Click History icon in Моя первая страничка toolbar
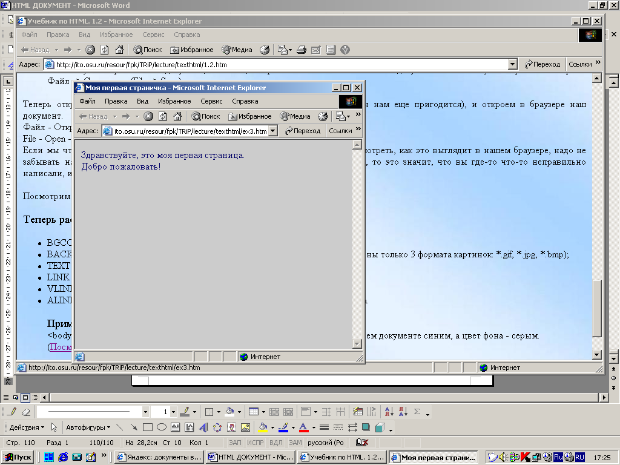 point(323,116)
